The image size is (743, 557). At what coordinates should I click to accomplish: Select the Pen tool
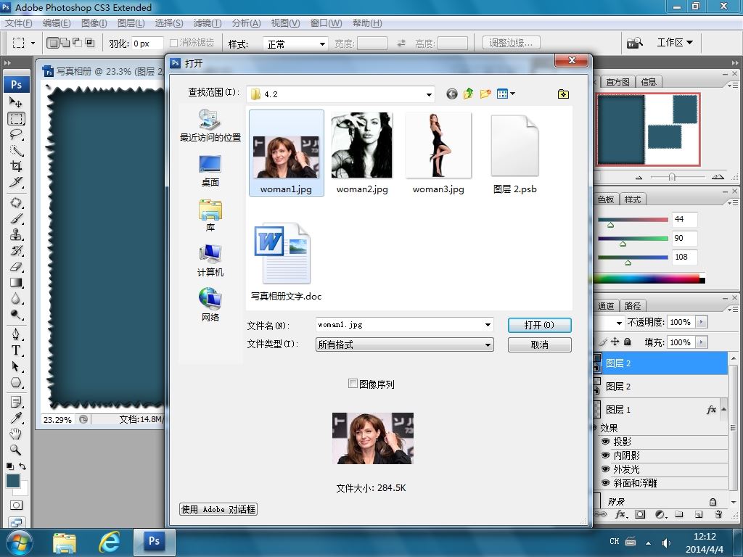point(16,334)
